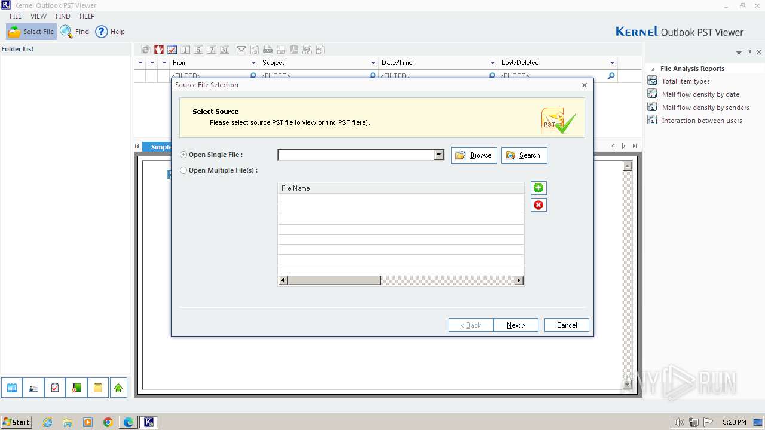This screenshot has width=765, height=430.
Task: Click the Next button
Action: click(516, 325)
